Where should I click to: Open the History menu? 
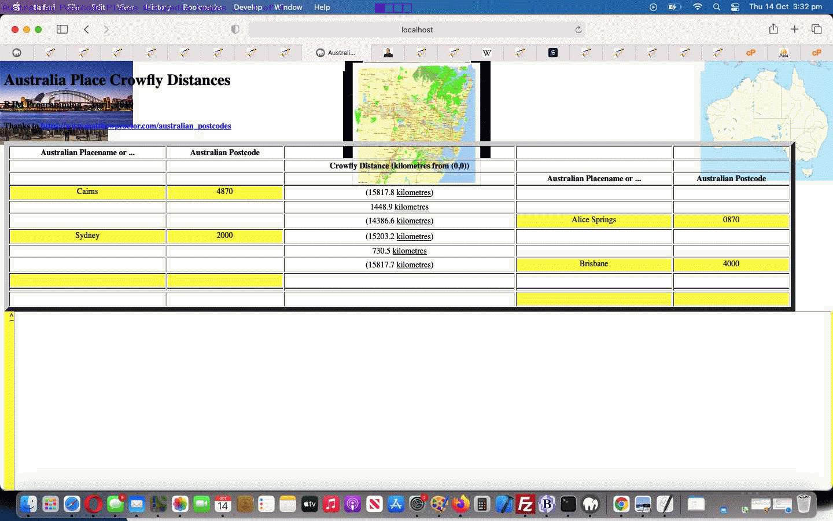(157, 7)
